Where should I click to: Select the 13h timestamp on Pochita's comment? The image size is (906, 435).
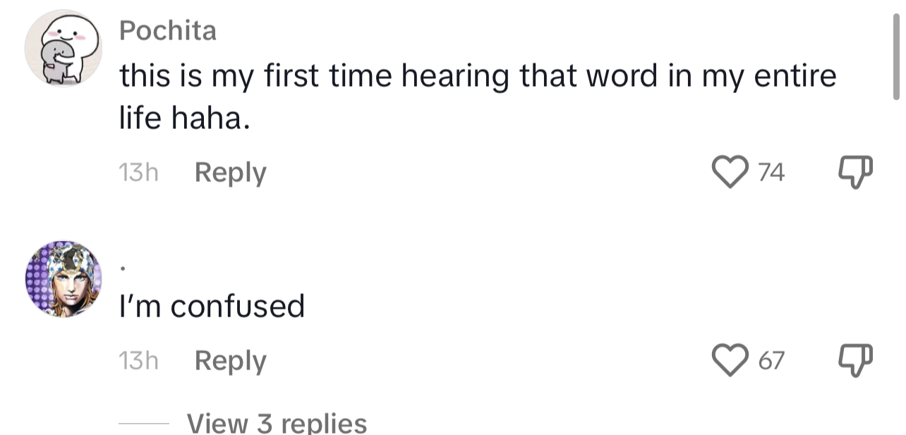click(x=139, y=173)
